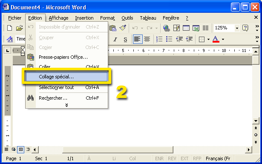This screenshot has height=164, width=262.
Task: Open the font color dropdown arrow
Action: (223, 40)
